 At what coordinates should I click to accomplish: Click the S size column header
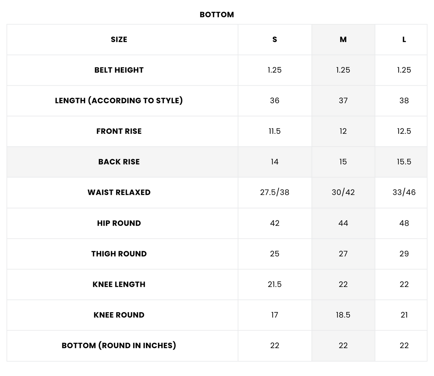point(275,40)
